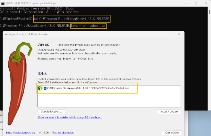Click the command prompt vertical scrollbar thumb
The width and height of the screenshot is (211, 136).
tap(210, 12)
